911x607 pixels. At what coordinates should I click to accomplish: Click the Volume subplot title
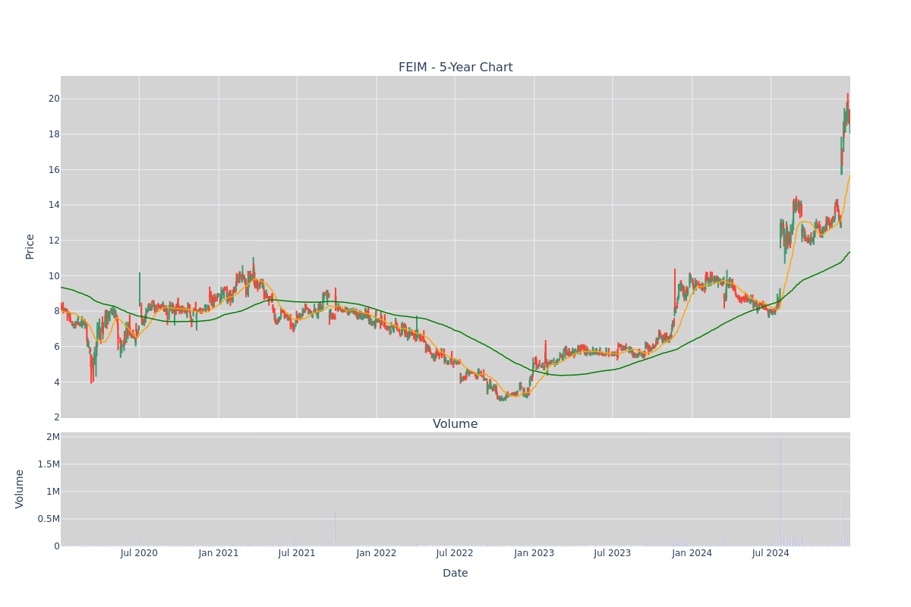455,424
